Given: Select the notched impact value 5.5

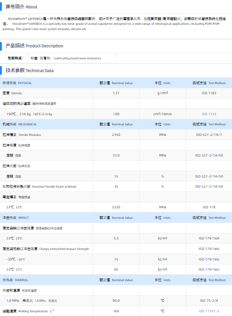Looking at the screenshot, I should click(x=116, y=238).
